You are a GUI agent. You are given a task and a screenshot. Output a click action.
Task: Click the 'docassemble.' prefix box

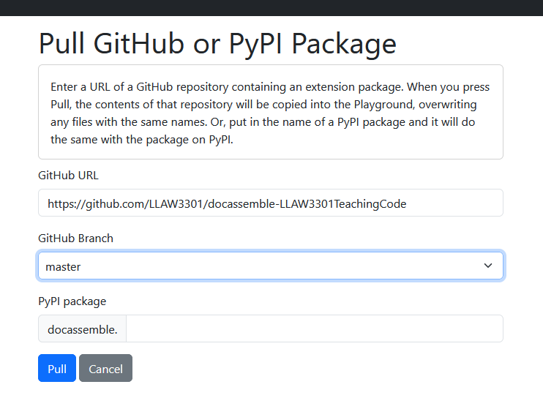click(82, 329)
